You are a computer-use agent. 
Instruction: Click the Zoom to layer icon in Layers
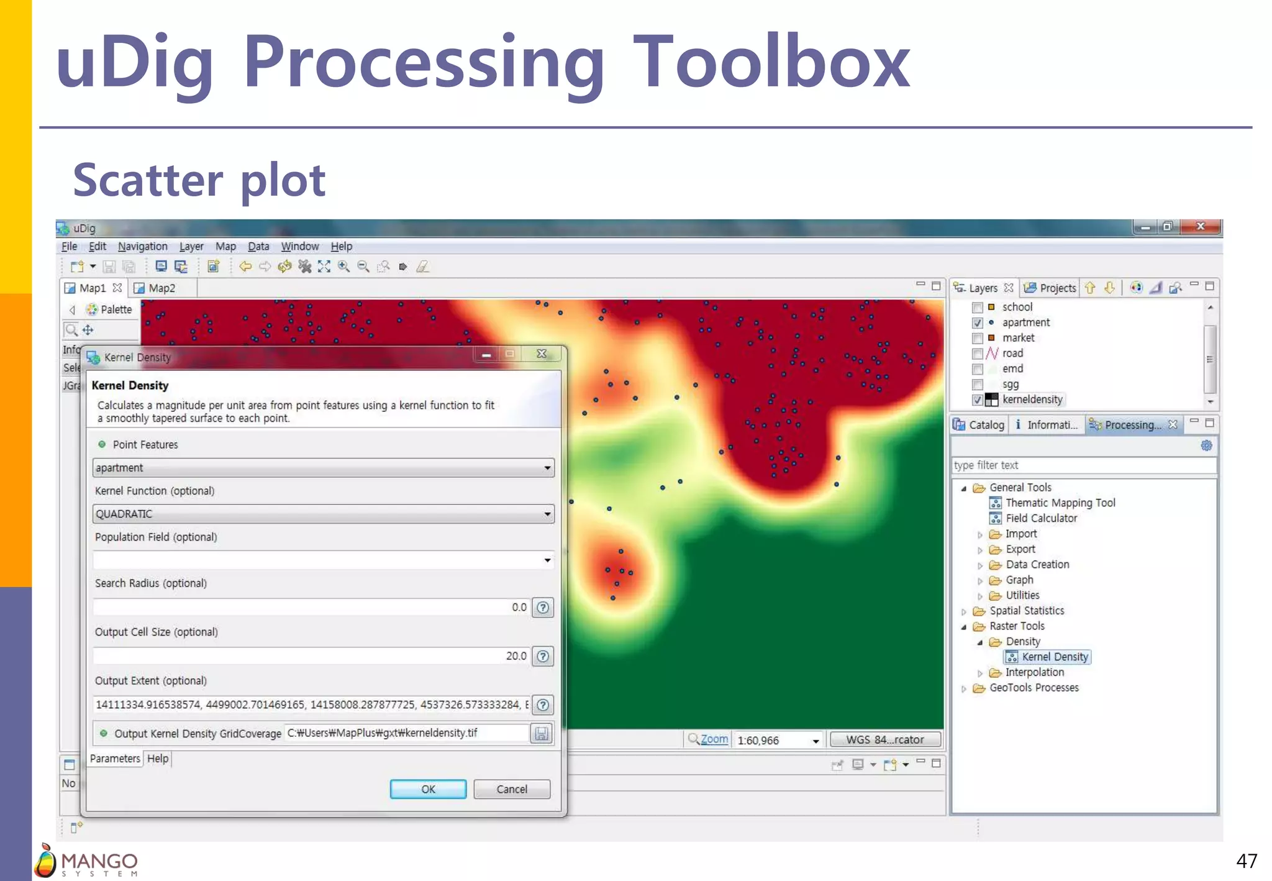tap(1175, 288)
